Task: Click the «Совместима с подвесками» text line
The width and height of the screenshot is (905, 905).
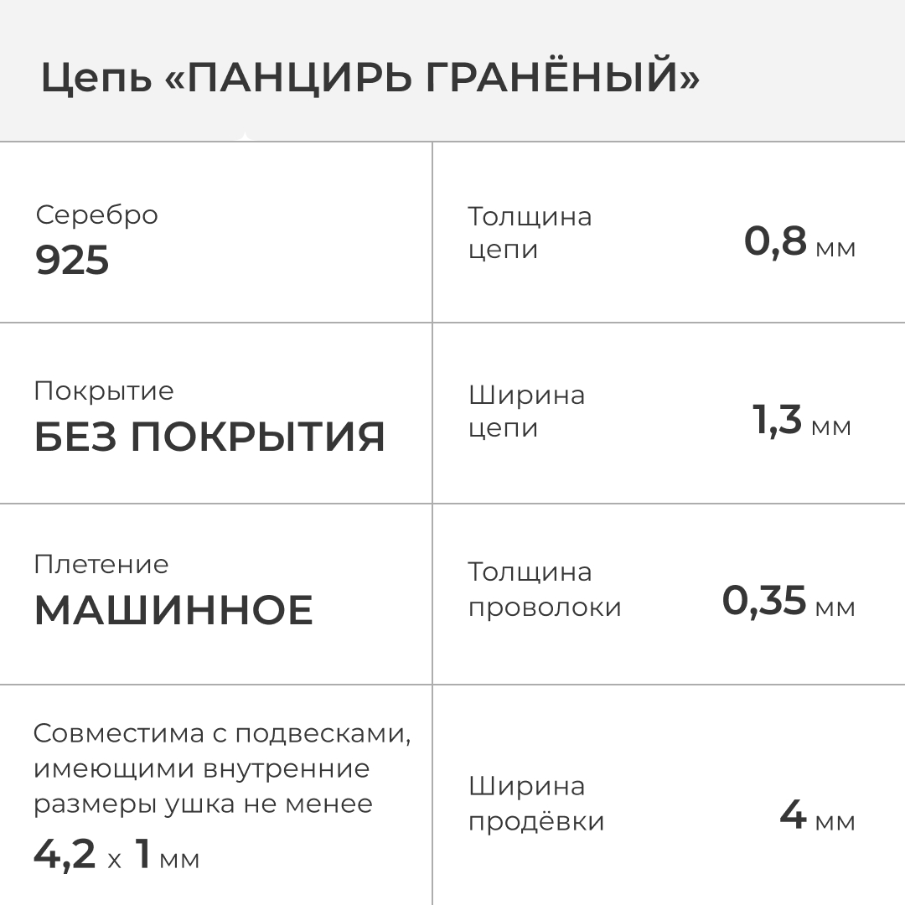Action: [x=222, y=733]
